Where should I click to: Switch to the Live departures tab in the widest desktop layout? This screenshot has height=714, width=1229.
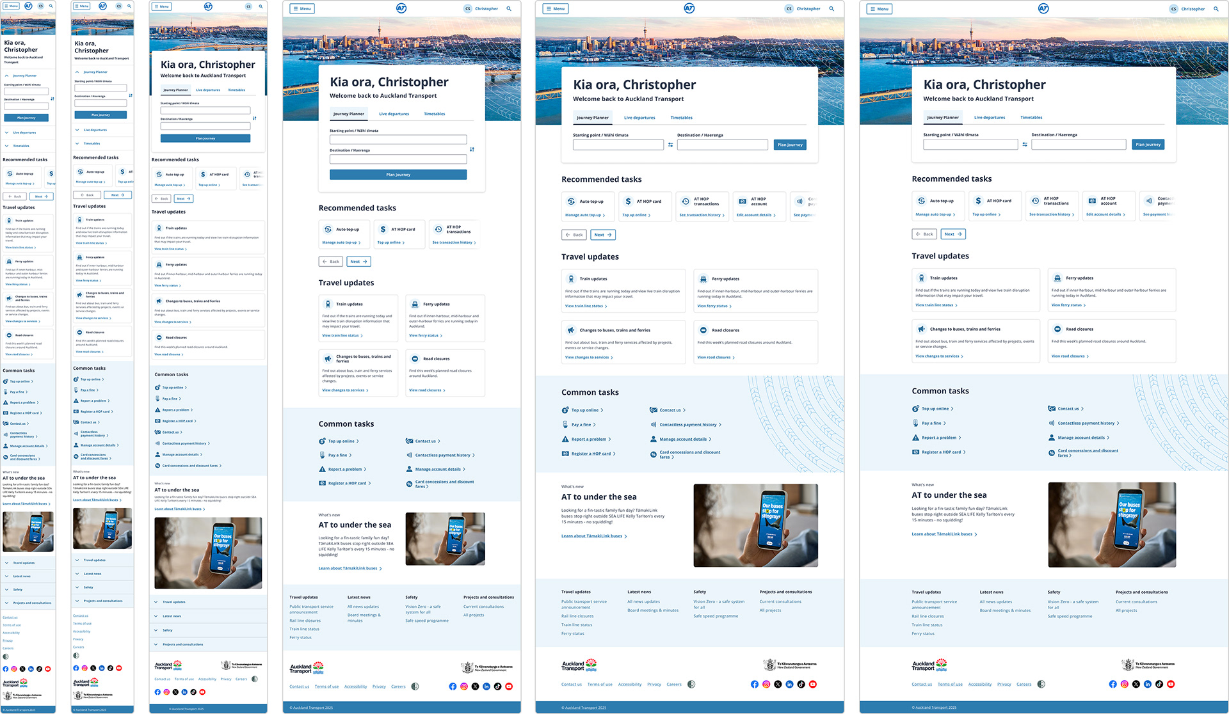point(990,118)
